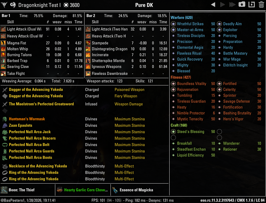Click the previous fight arrow
The image size is (266, 203).
(x=213, y=5)
